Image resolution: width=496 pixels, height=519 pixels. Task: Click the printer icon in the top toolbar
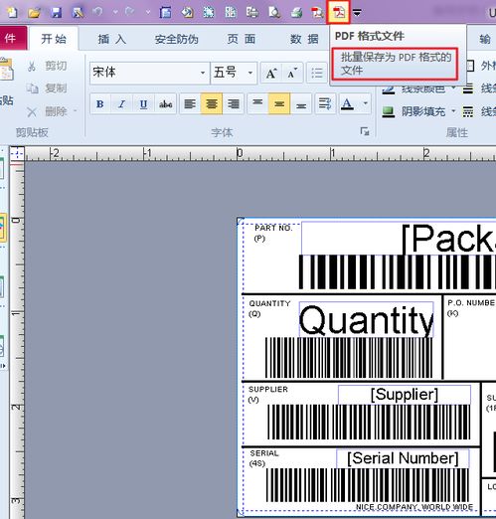[296, 13]
